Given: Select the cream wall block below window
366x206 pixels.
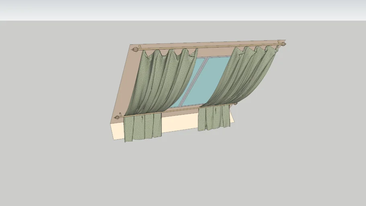Looking at the screenshot, I should click(x=117, y=131).
